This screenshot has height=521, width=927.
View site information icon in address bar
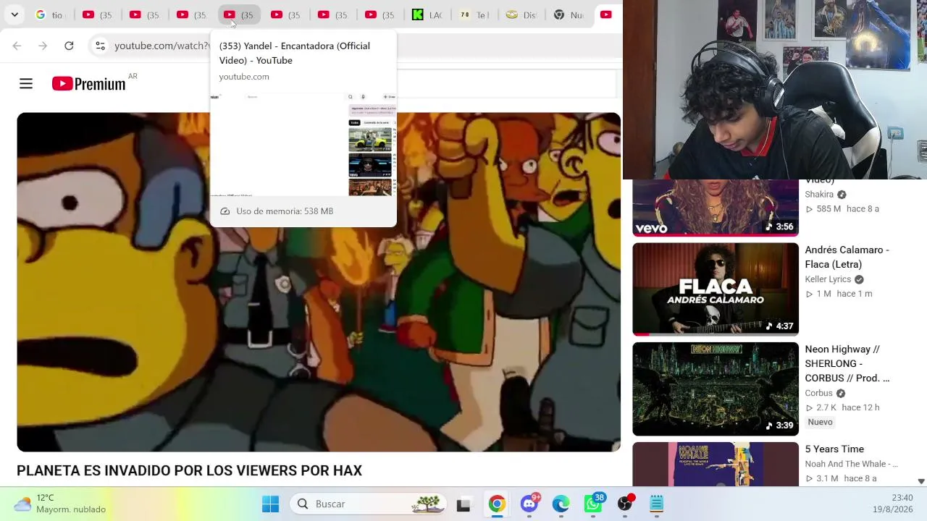(x=100, y=46)
